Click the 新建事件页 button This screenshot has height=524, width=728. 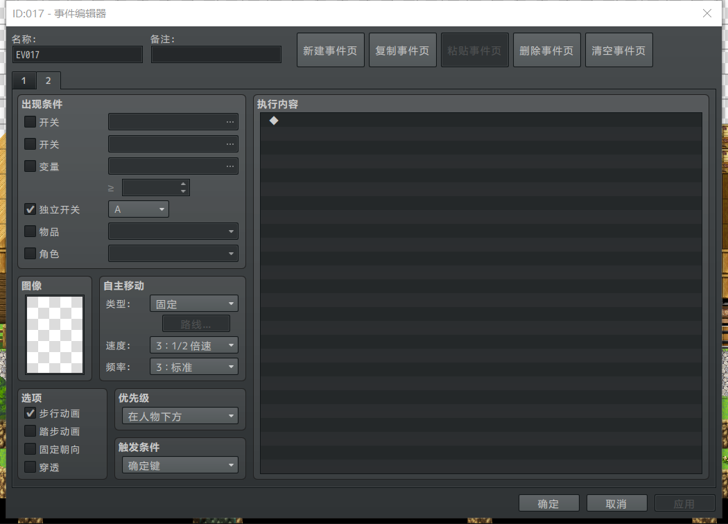point(331,50)
